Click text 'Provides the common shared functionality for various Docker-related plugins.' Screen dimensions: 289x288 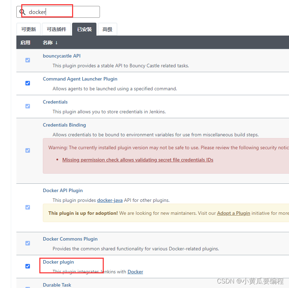click(x=136, y=249)
